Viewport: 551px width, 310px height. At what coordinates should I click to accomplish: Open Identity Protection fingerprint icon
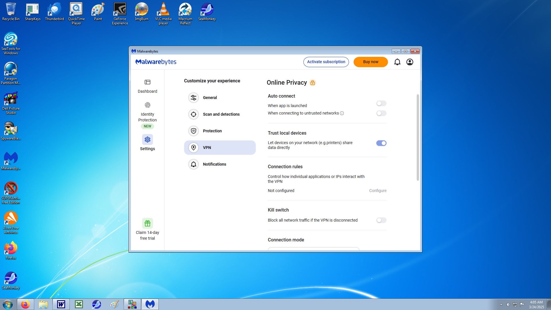pyautogui.click(x=147, y=105)
